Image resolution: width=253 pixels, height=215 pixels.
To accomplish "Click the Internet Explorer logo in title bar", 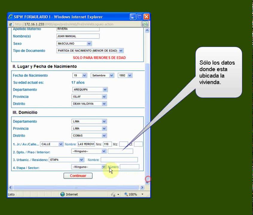I will coord(11,17).
